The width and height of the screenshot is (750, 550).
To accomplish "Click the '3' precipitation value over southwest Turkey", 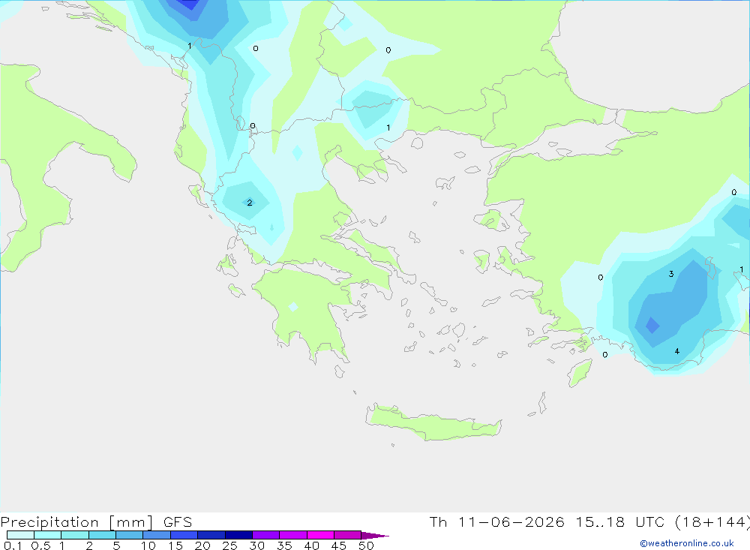I will (x=671, y=274).
